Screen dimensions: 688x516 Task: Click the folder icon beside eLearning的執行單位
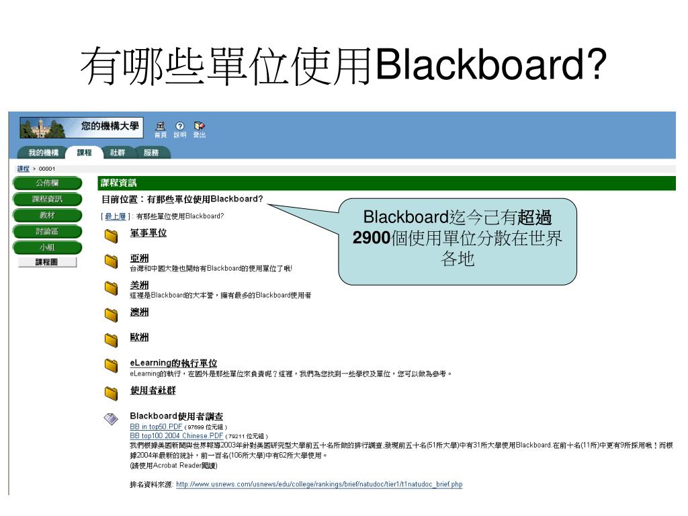[112, 365]
